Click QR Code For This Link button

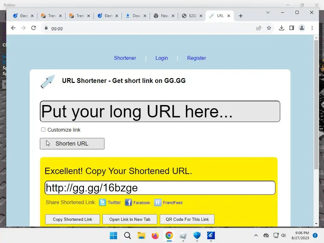coord(187,219)
